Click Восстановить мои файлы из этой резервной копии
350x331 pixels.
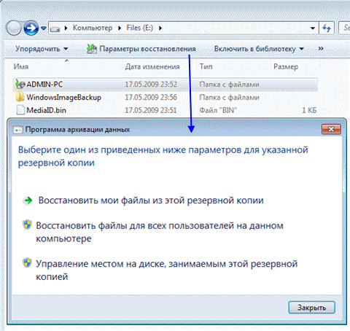pos(151,200)
